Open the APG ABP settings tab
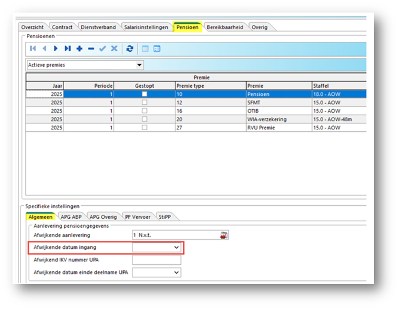 pyautogui.click(x=71, y=217)
